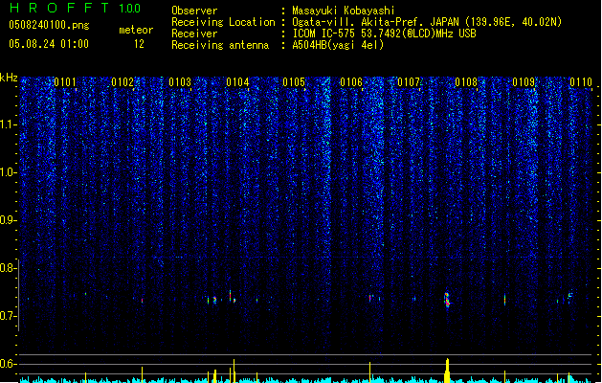Click the 0109 time marker label
The height and width of the screenshot is (383, 602).
point(524,82)
